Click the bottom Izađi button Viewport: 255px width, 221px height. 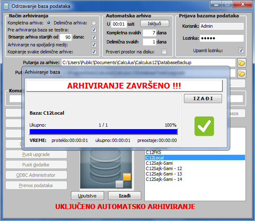pyautogui.click(x=125, y=196)
